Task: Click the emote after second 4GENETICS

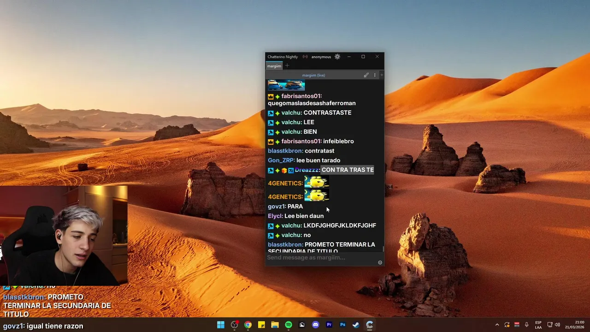Action: tap(317, 196)
